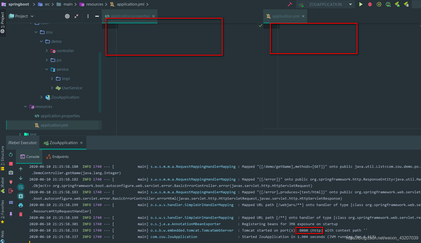Click the red plug attach icon
421x243 pixels.
tap(11, 182)
